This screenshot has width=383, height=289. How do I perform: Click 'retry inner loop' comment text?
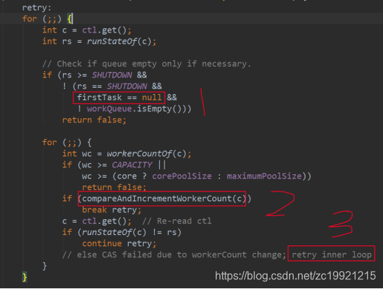point(331,255)
